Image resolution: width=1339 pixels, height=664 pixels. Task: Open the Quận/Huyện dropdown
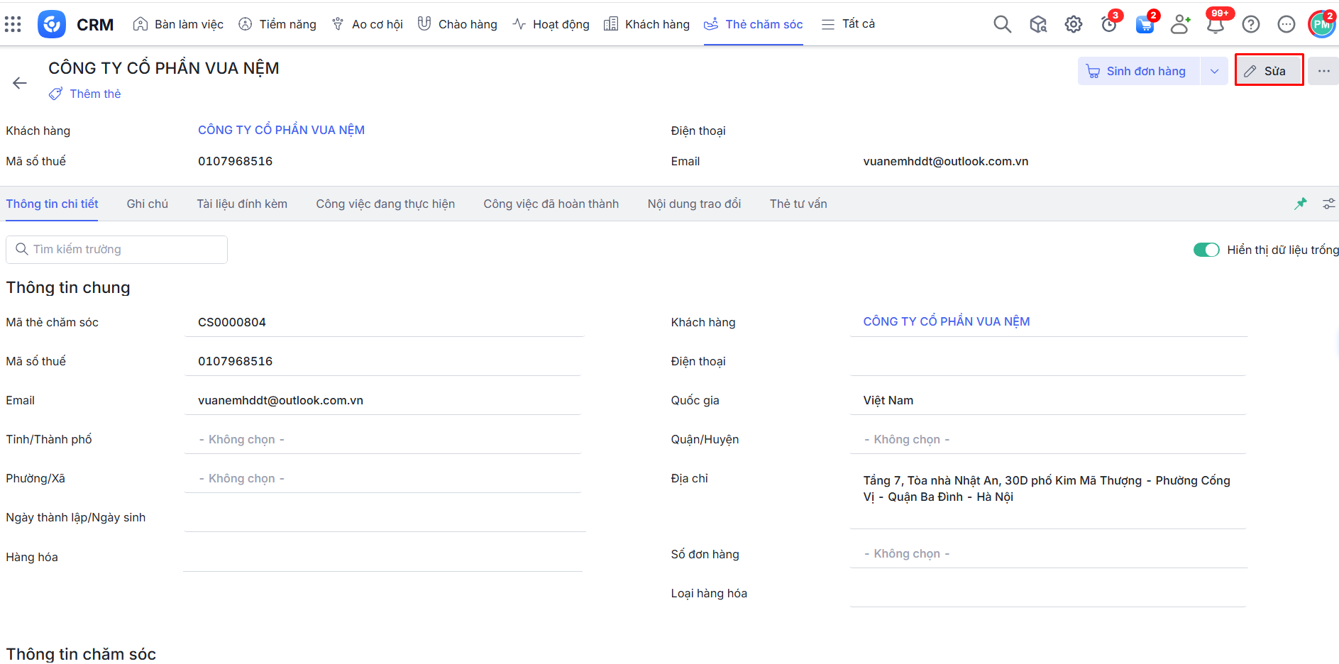point(1047,440)
